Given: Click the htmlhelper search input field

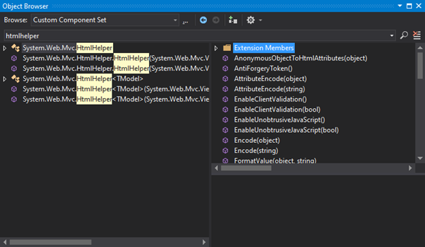Looking at the screenshot, I should [x=197, y=36].
